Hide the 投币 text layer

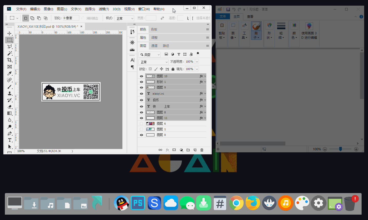(141, 100)
